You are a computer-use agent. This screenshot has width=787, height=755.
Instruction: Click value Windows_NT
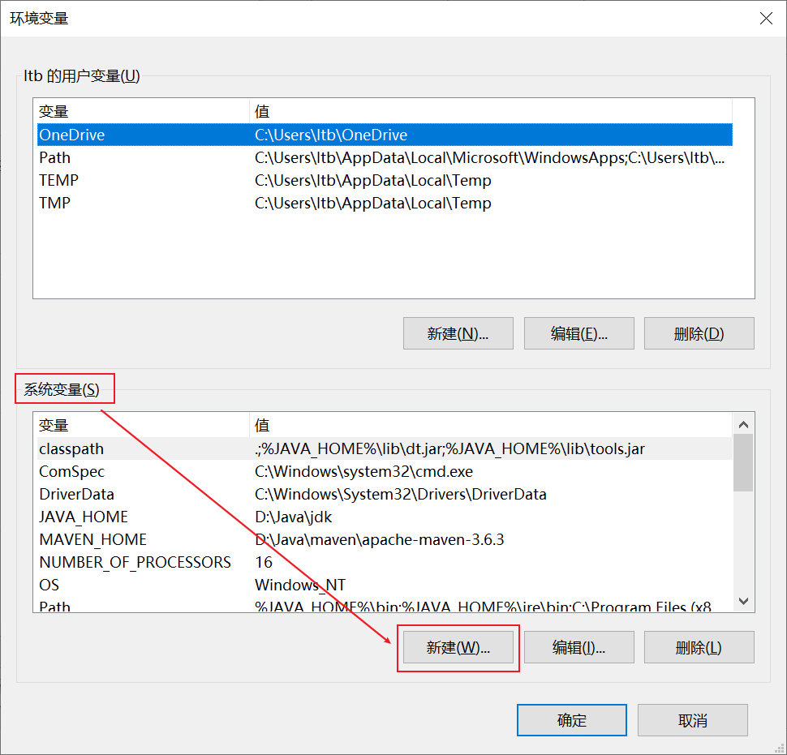click(299, 585)
